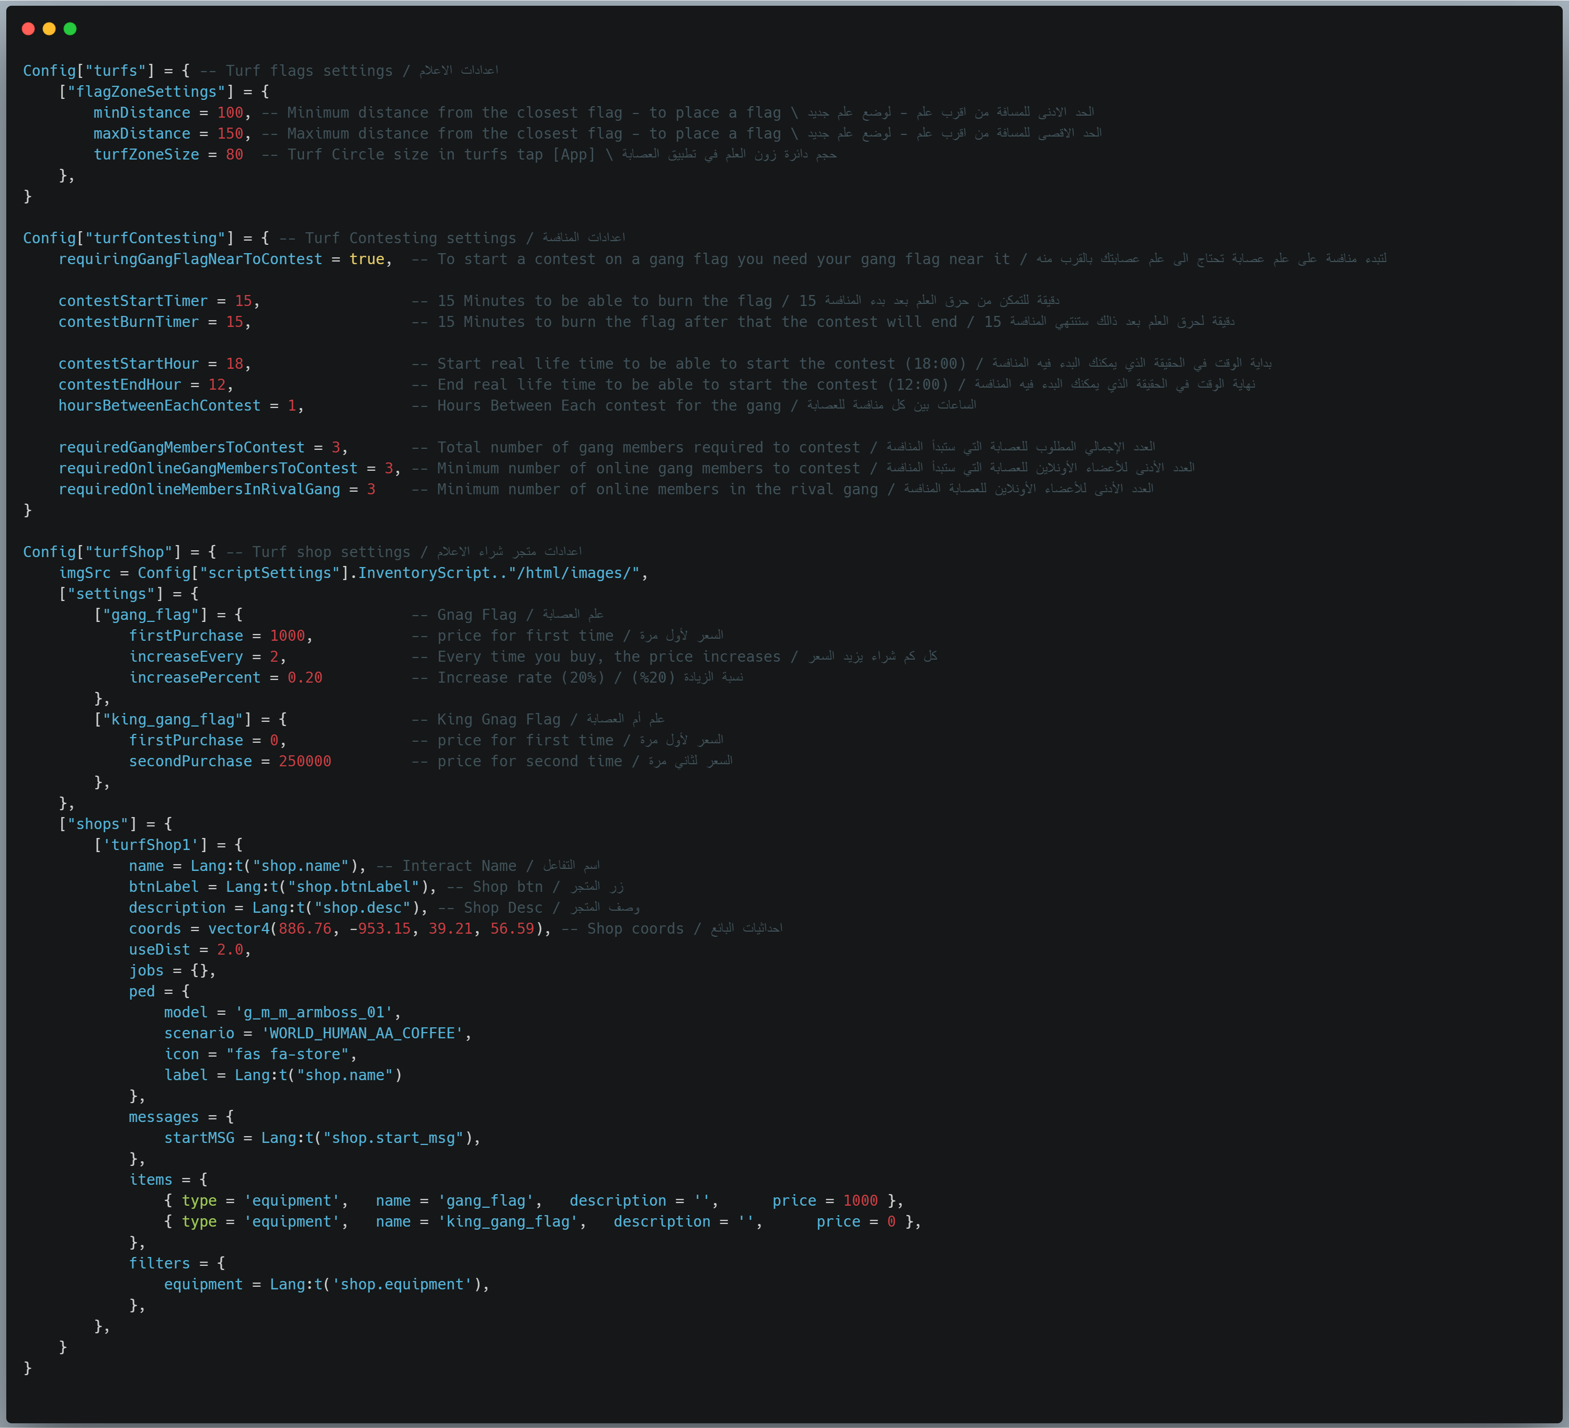Click the "fas fa-store" icon string
Viewport: 1569px width, 1428px height.
(x=287, y=1055)
